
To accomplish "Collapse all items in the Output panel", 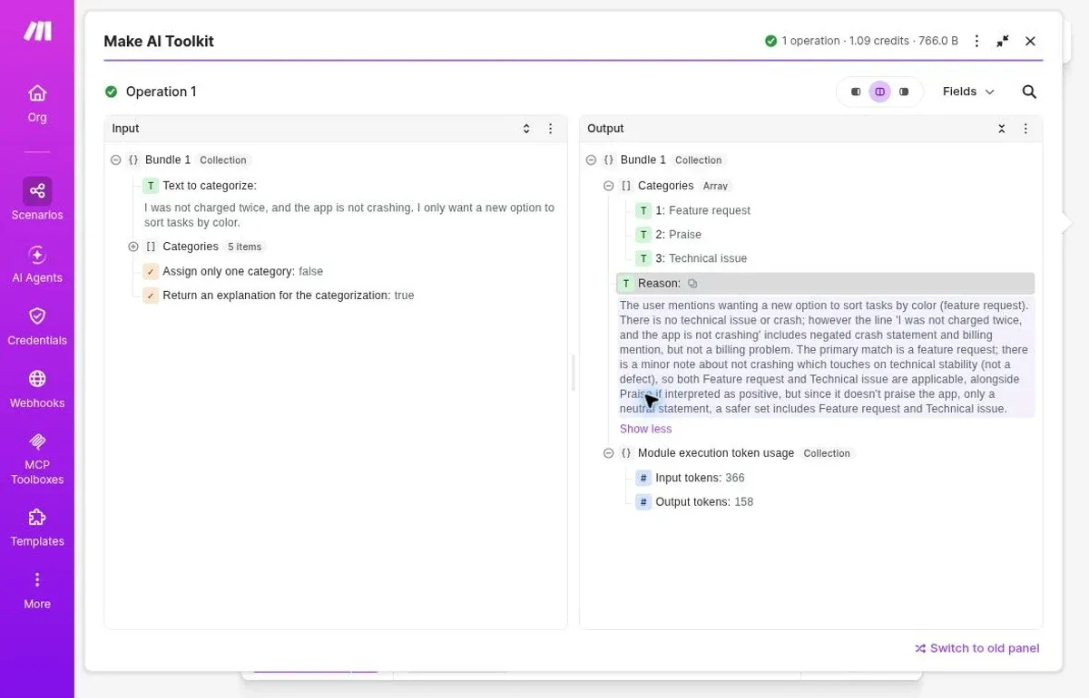I will [x=1002, y=129].
